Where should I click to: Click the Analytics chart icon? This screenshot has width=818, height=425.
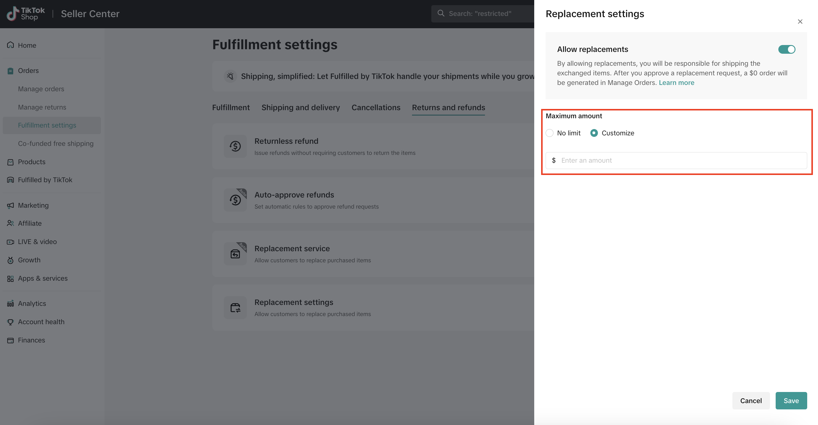tap(11, 303)
